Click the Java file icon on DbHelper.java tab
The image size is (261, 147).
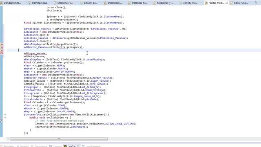click(30, 3)
